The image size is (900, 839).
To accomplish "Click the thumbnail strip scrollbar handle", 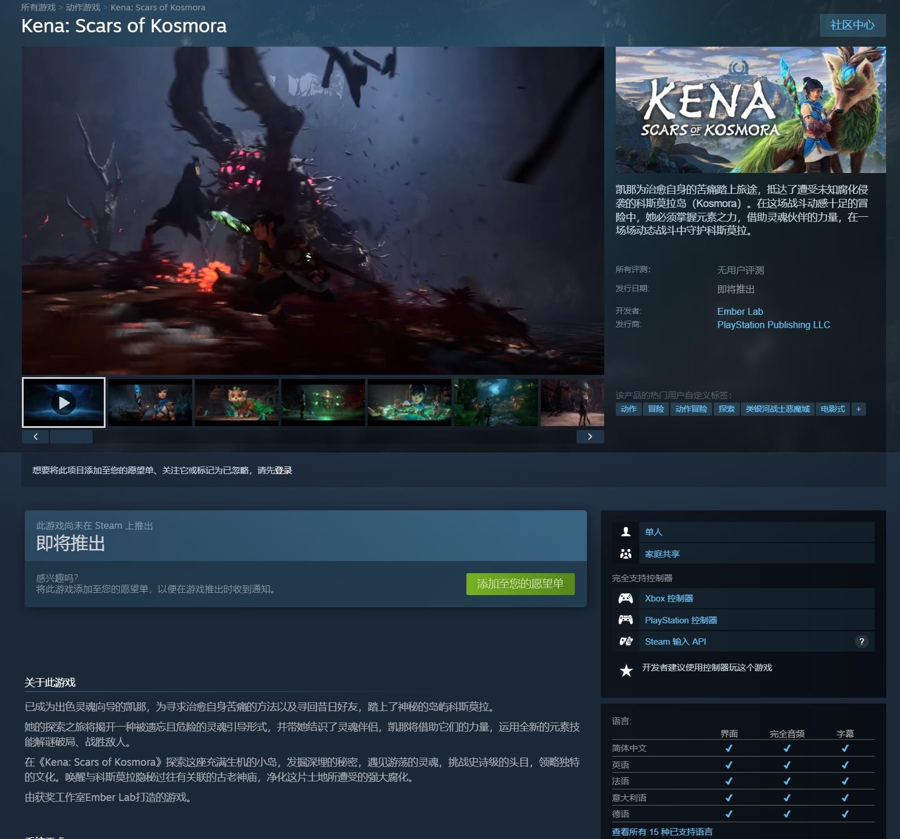I will click(71, 437).
